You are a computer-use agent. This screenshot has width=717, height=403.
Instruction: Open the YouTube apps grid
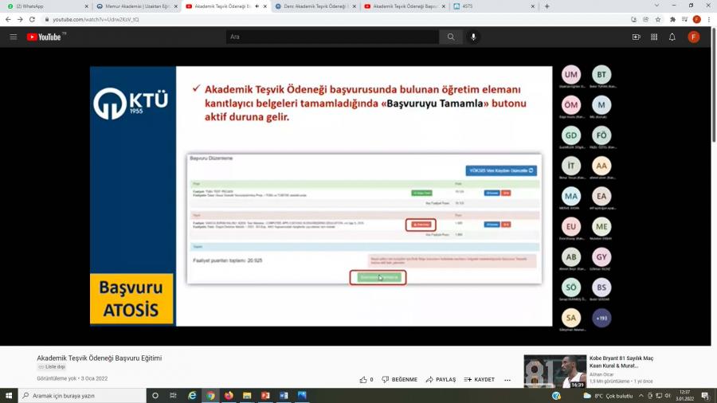(654, 37)
